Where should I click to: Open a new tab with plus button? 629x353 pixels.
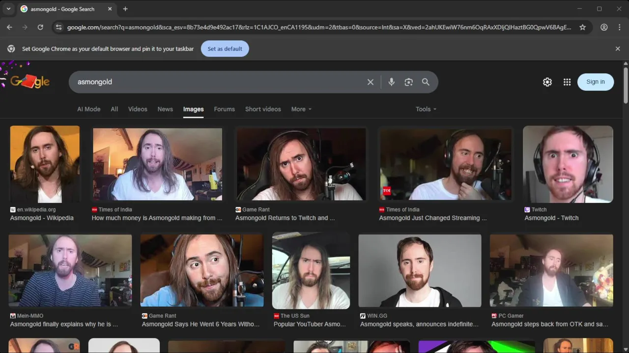click(x=125, y=9)
